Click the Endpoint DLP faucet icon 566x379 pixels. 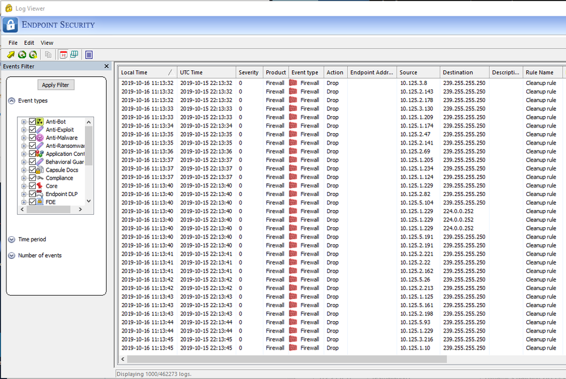40,194
